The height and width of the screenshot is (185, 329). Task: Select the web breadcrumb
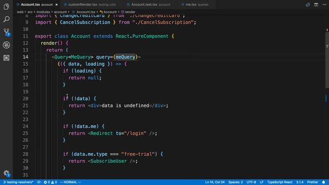pyautogui.click(x=20, y=12)
